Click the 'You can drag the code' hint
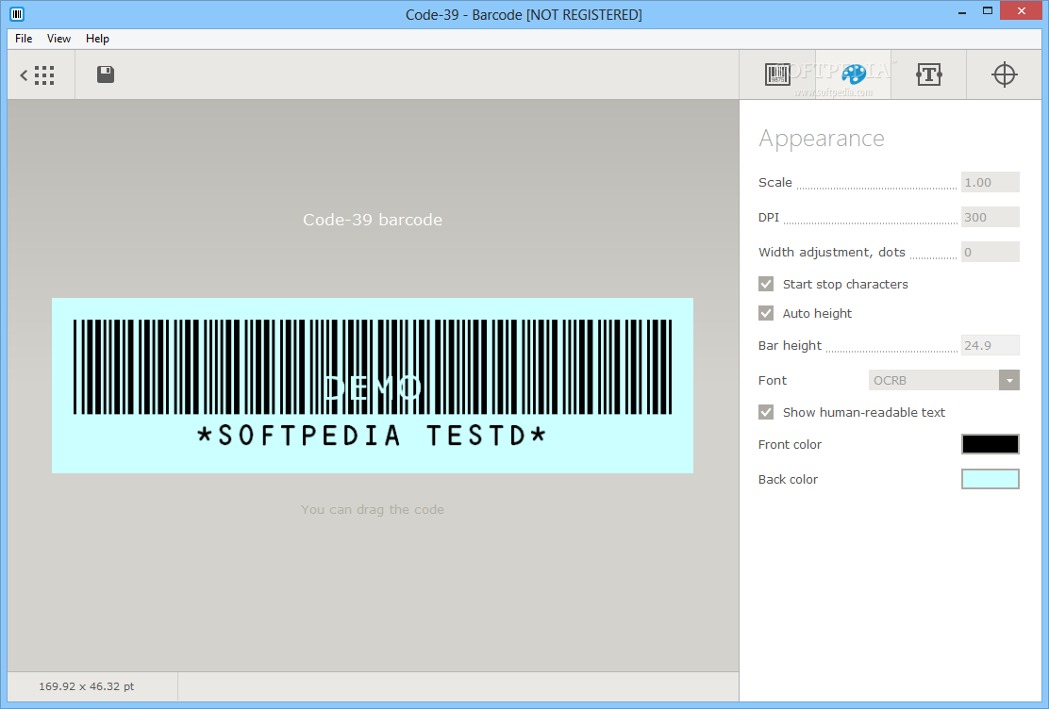The image size is (1049, 709). [373, 510]
